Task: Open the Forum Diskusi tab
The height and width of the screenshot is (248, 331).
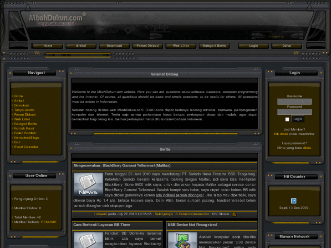Action: tap(148, 46)
